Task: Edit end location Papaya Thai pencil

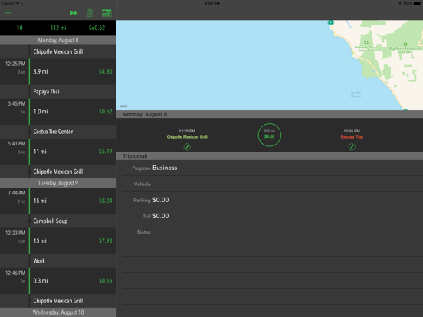Action: [x=352, y=147]
